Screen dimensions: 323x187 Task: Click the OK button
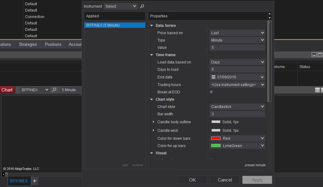coord(192,180)
